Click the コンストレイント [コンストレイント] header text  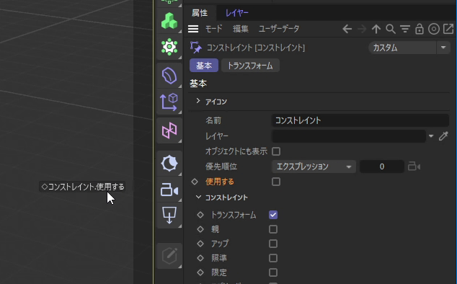click(x=256, y=48)
